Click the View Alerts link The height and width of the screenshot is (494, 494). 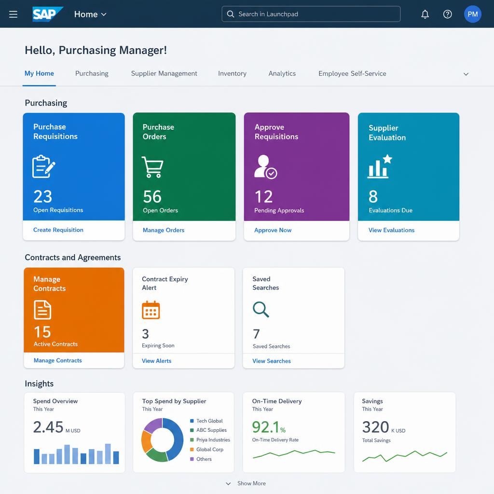coord(157,361)
